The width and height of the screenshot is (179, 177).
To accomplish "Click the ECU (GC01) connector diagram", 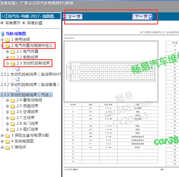I will click(x=111, y=72).
